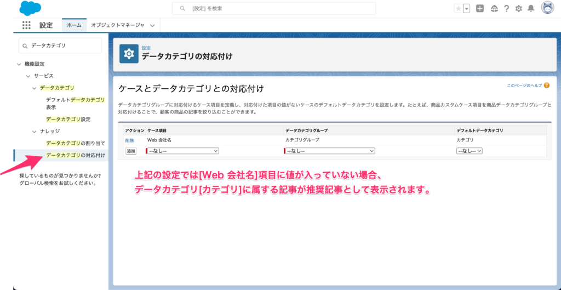Click the magnifier icon in quick find box
This screenshot has height=290, width=561.
(x=25, y=46)
